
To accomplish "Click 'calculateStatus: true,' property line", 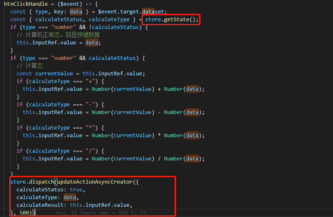I will (x=51, y=190).
